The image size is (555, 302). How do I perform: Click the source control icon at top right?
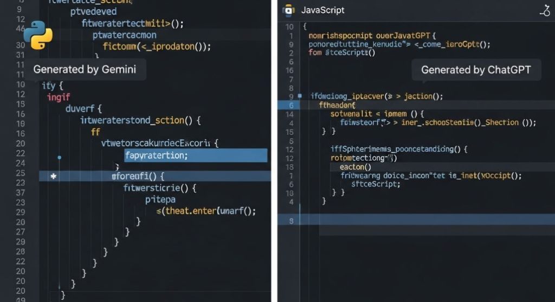(x=544, y=10)
